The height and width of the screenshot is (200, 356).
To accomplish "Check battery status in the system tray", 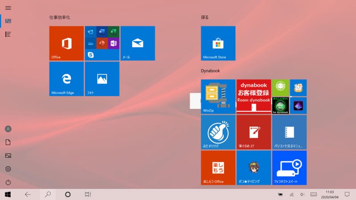I will coord(281,195).
